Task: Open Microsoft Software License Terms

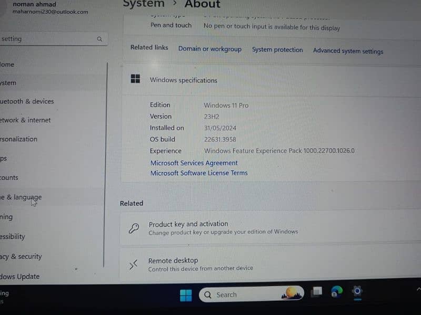Action: tap(198, 173)
